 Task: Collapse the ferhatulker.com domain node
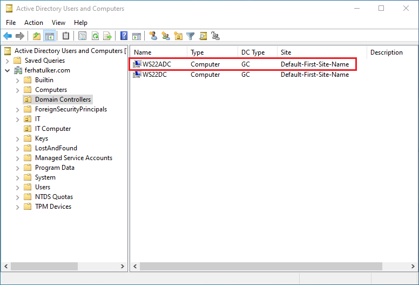(7, 71)
